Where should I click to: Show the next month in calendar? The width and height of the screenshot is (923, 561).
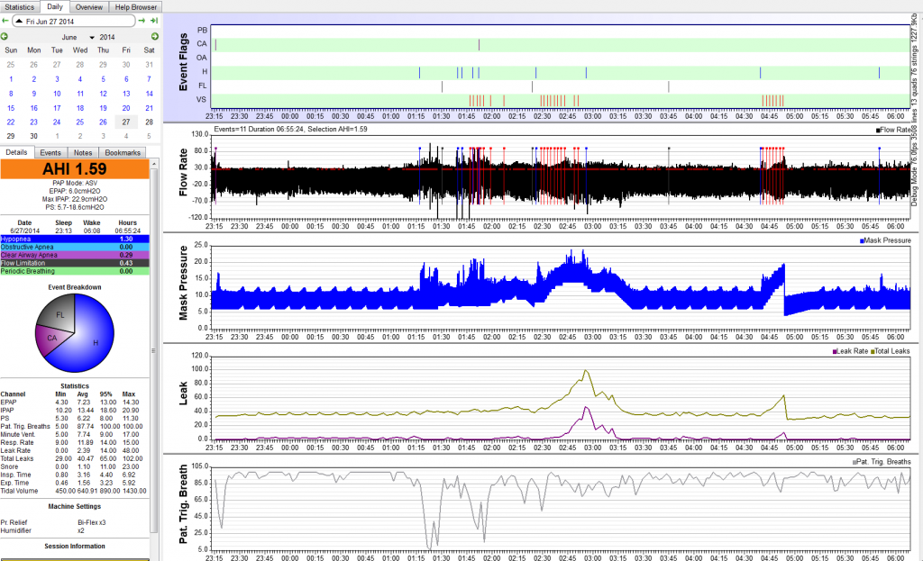point(154,36)
